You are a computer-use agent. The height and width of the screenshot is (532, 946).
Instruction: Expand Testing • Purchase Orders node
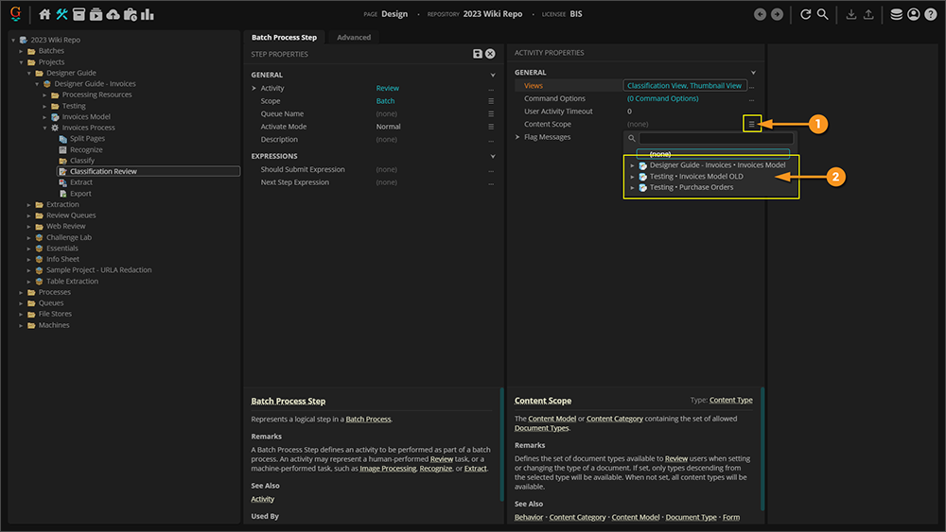[x=633, y=187]
